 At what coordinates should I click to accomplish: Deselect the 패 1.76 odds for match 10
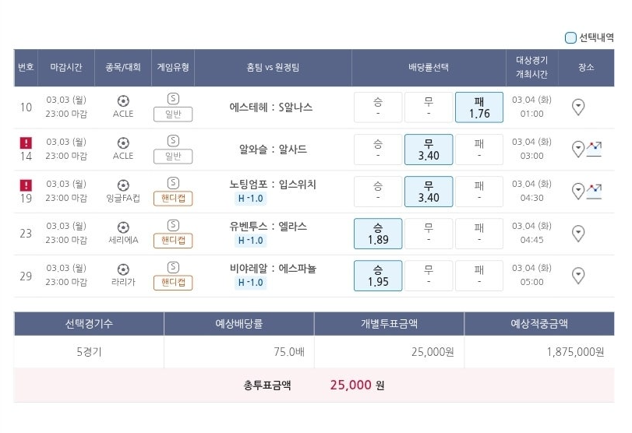tap(479, 107)
